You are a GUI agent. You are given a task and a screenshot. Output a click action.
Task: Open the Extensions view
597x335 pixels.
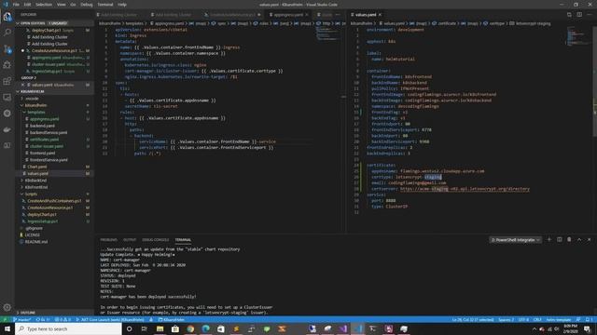(x=7, y=81)
